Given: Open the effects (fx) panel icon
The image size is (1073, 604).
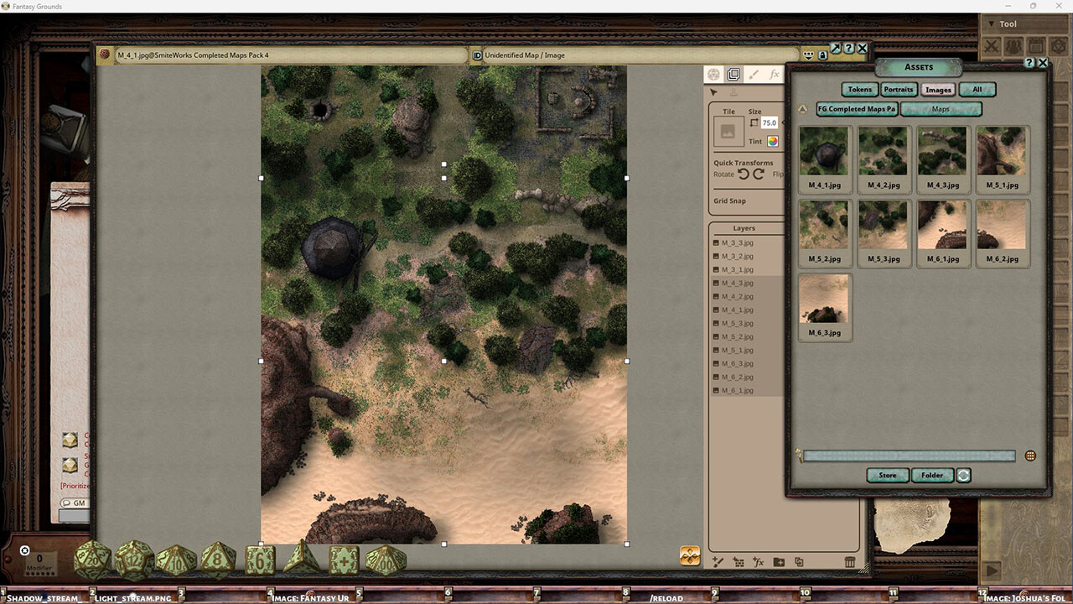Looking at the screenshot, I should pos(775,75).
